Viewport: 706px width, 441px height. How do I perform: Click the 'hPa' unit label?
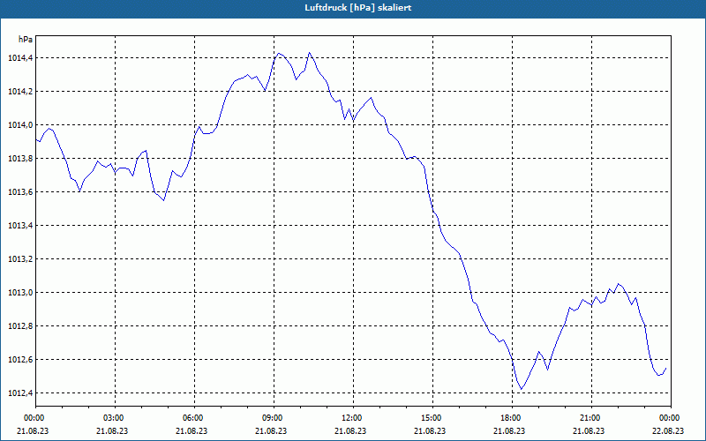click(26, 40)
